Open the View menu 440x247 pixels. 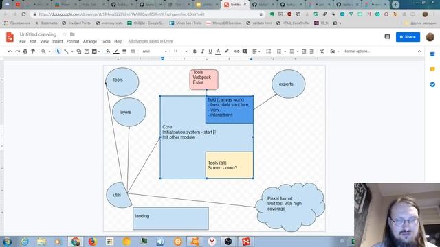44,41
